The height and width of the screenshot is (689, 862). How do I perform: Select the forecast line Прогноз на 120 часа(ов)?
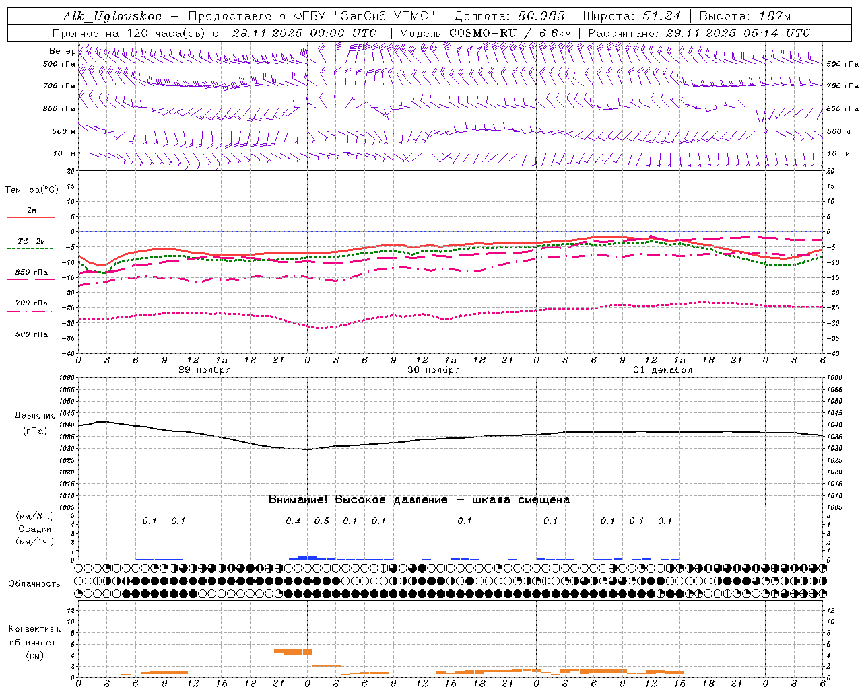[129, 33]
